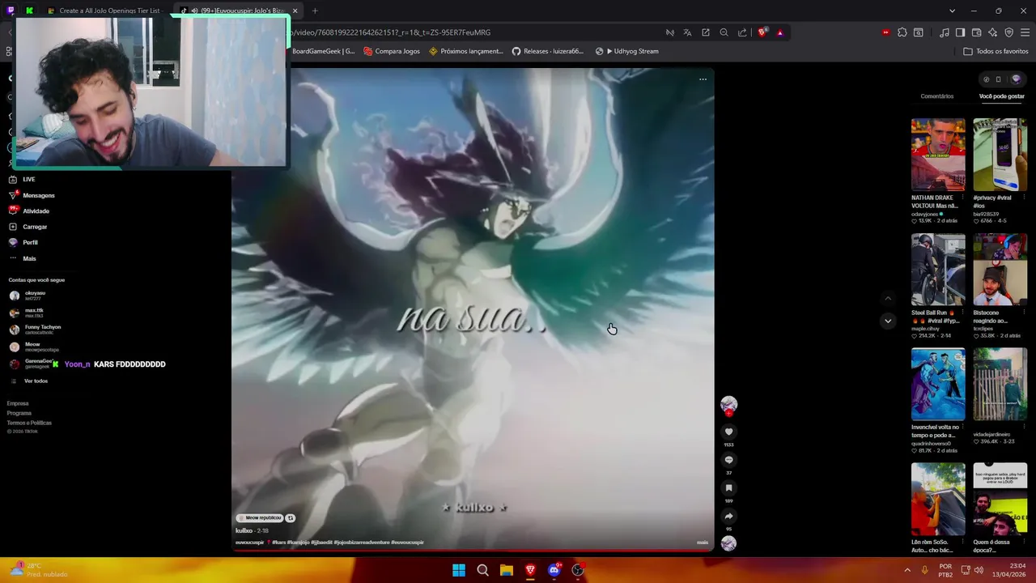Open the Termos e Políticas footer link
Viewport: 1036px width, 583px height.
point(29,423)
